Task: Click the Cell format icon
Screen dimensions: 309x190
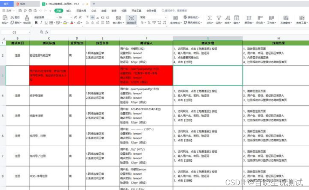Action: [x=249, y=18]
